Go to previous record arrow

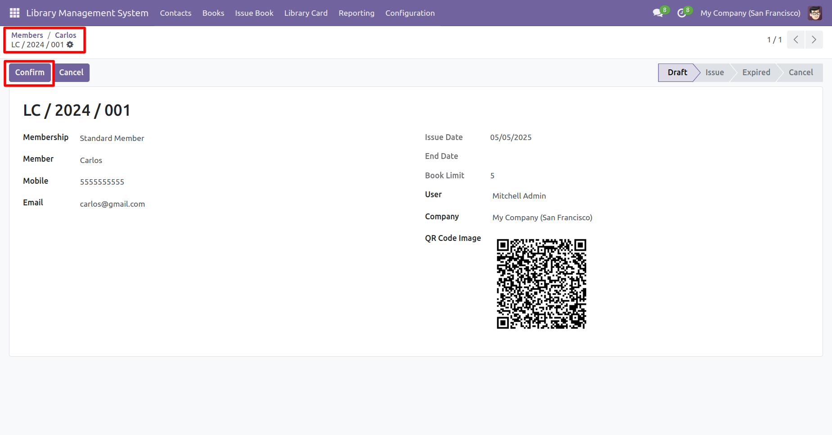pyautogui.click(x=796, y=40)
